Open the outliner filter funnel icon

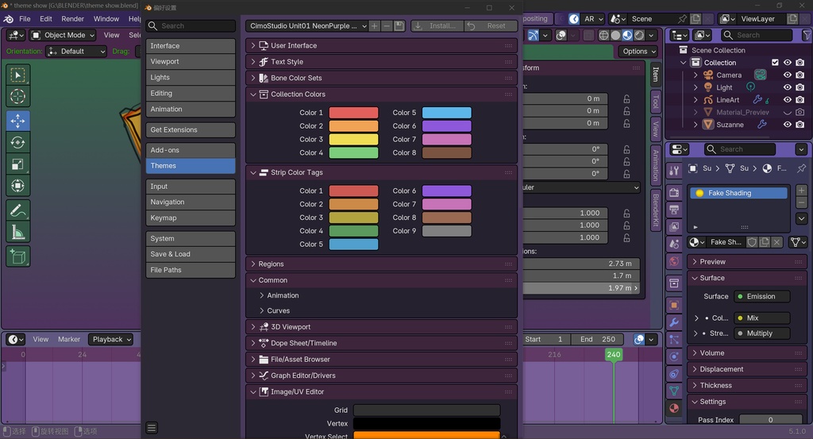point(807,35)
